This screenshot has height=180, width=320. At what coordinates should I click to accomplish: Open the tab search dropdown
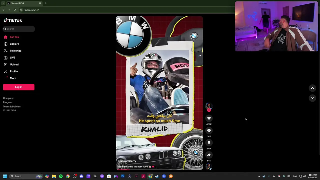tap(3, 3)
